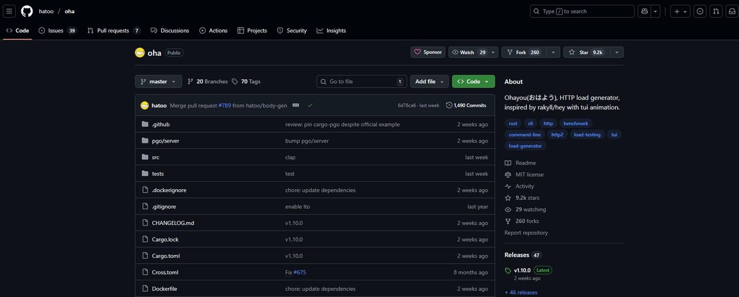Star the oha repository
This screenshot has width=739, height=297.
(587, 52)
